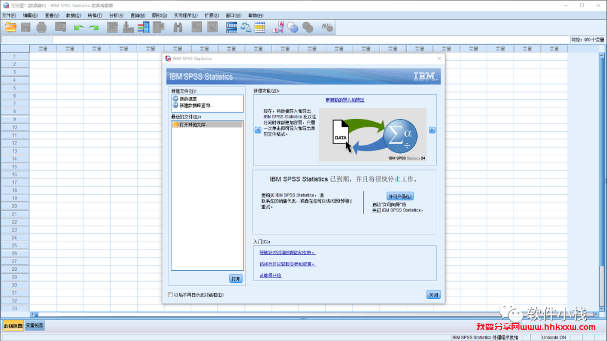
Task: Click the green Undo arrow
Action: pos(79,27)
